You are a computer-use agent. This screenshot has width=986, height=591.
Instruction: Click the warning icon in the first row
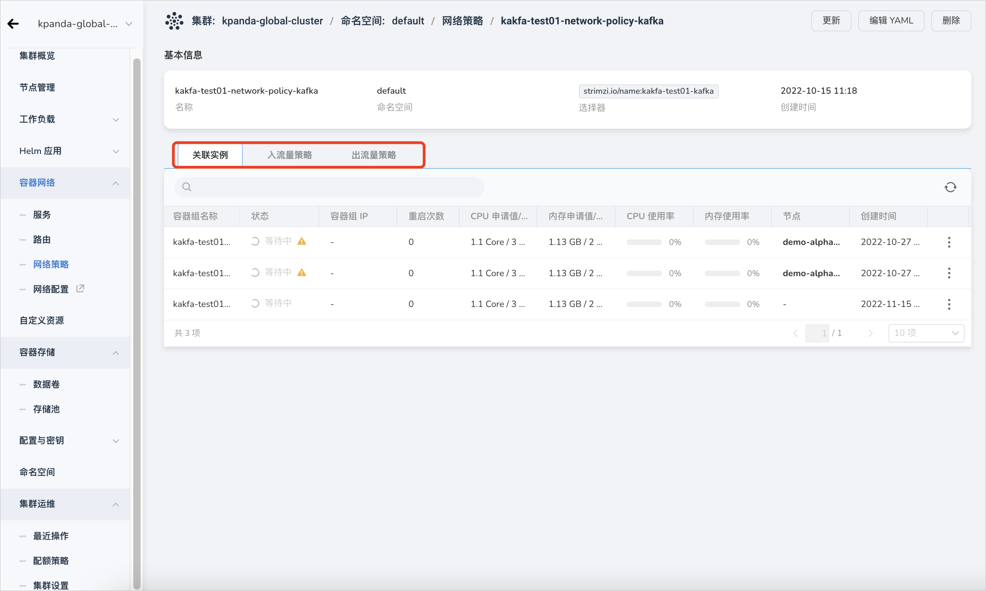click(301, 241)
